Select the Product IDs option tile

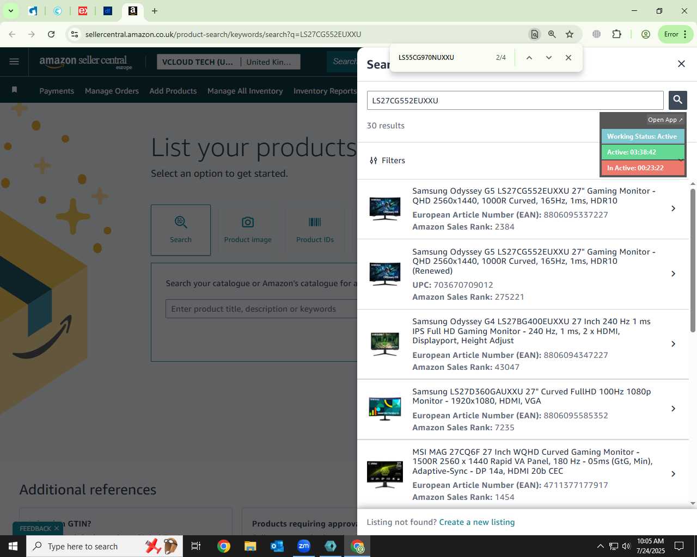(x=315, y=230)
